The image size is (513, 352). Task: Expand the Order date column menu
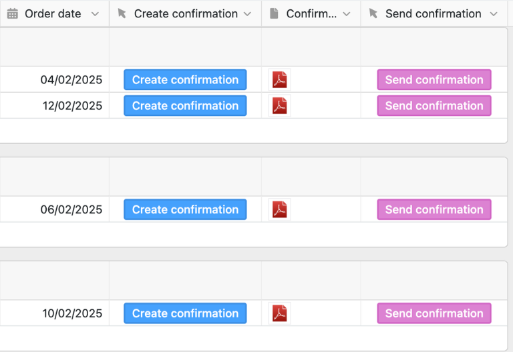(95, 14)
